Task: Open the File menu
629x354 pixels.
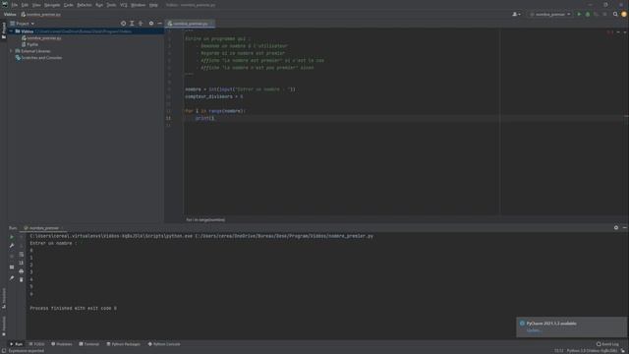Action: [15, 5]
